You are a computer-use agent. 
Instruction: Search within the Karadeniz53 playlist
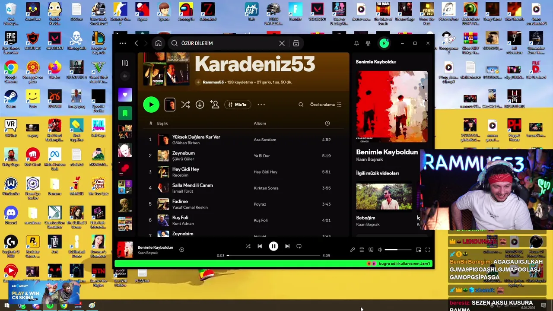point(301,105)
